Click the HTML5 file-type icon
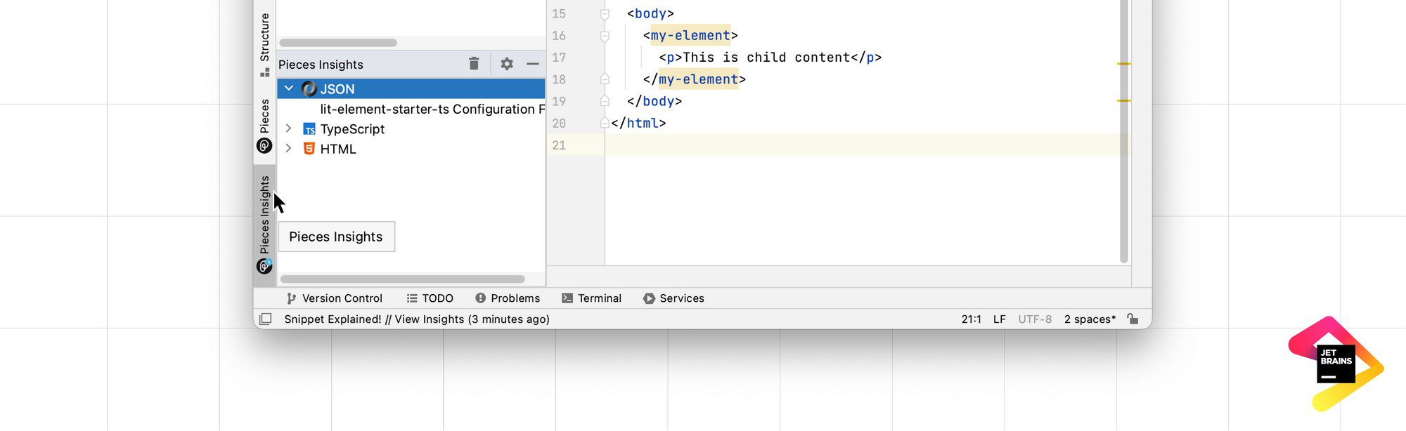 pyautogui.click(x=309, y=149)
